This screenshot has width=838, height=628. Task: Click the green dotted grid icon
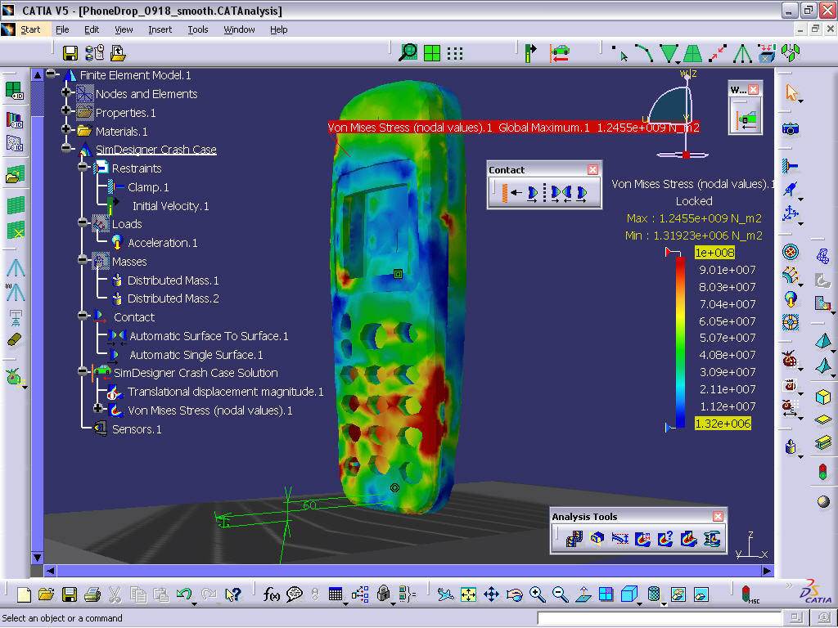point(455,53)
